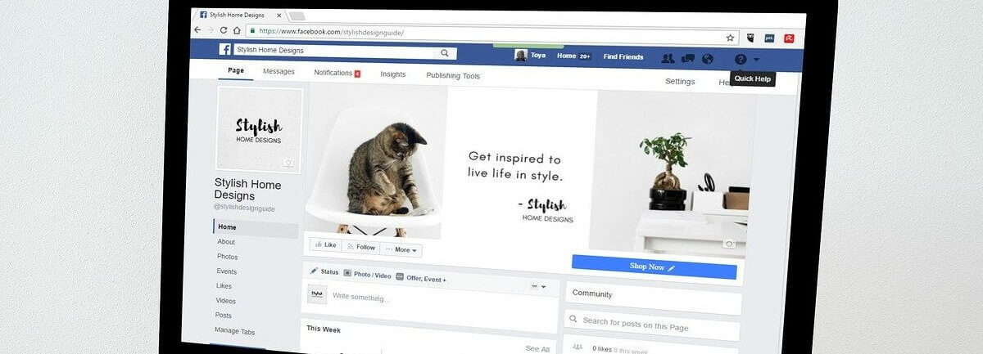Open a new browser tab

[x=297, y=16]
